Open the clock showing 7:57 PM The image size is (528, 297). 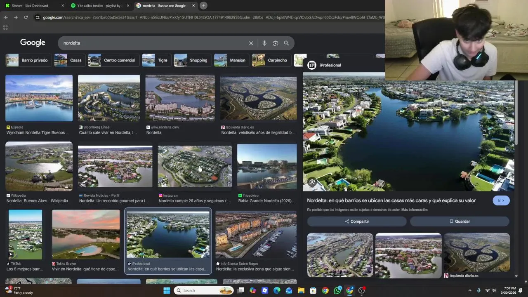click(x=510, y=290)
